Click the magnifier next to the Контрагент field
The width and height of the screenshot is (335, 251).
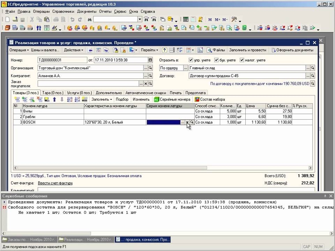(150, 76)
